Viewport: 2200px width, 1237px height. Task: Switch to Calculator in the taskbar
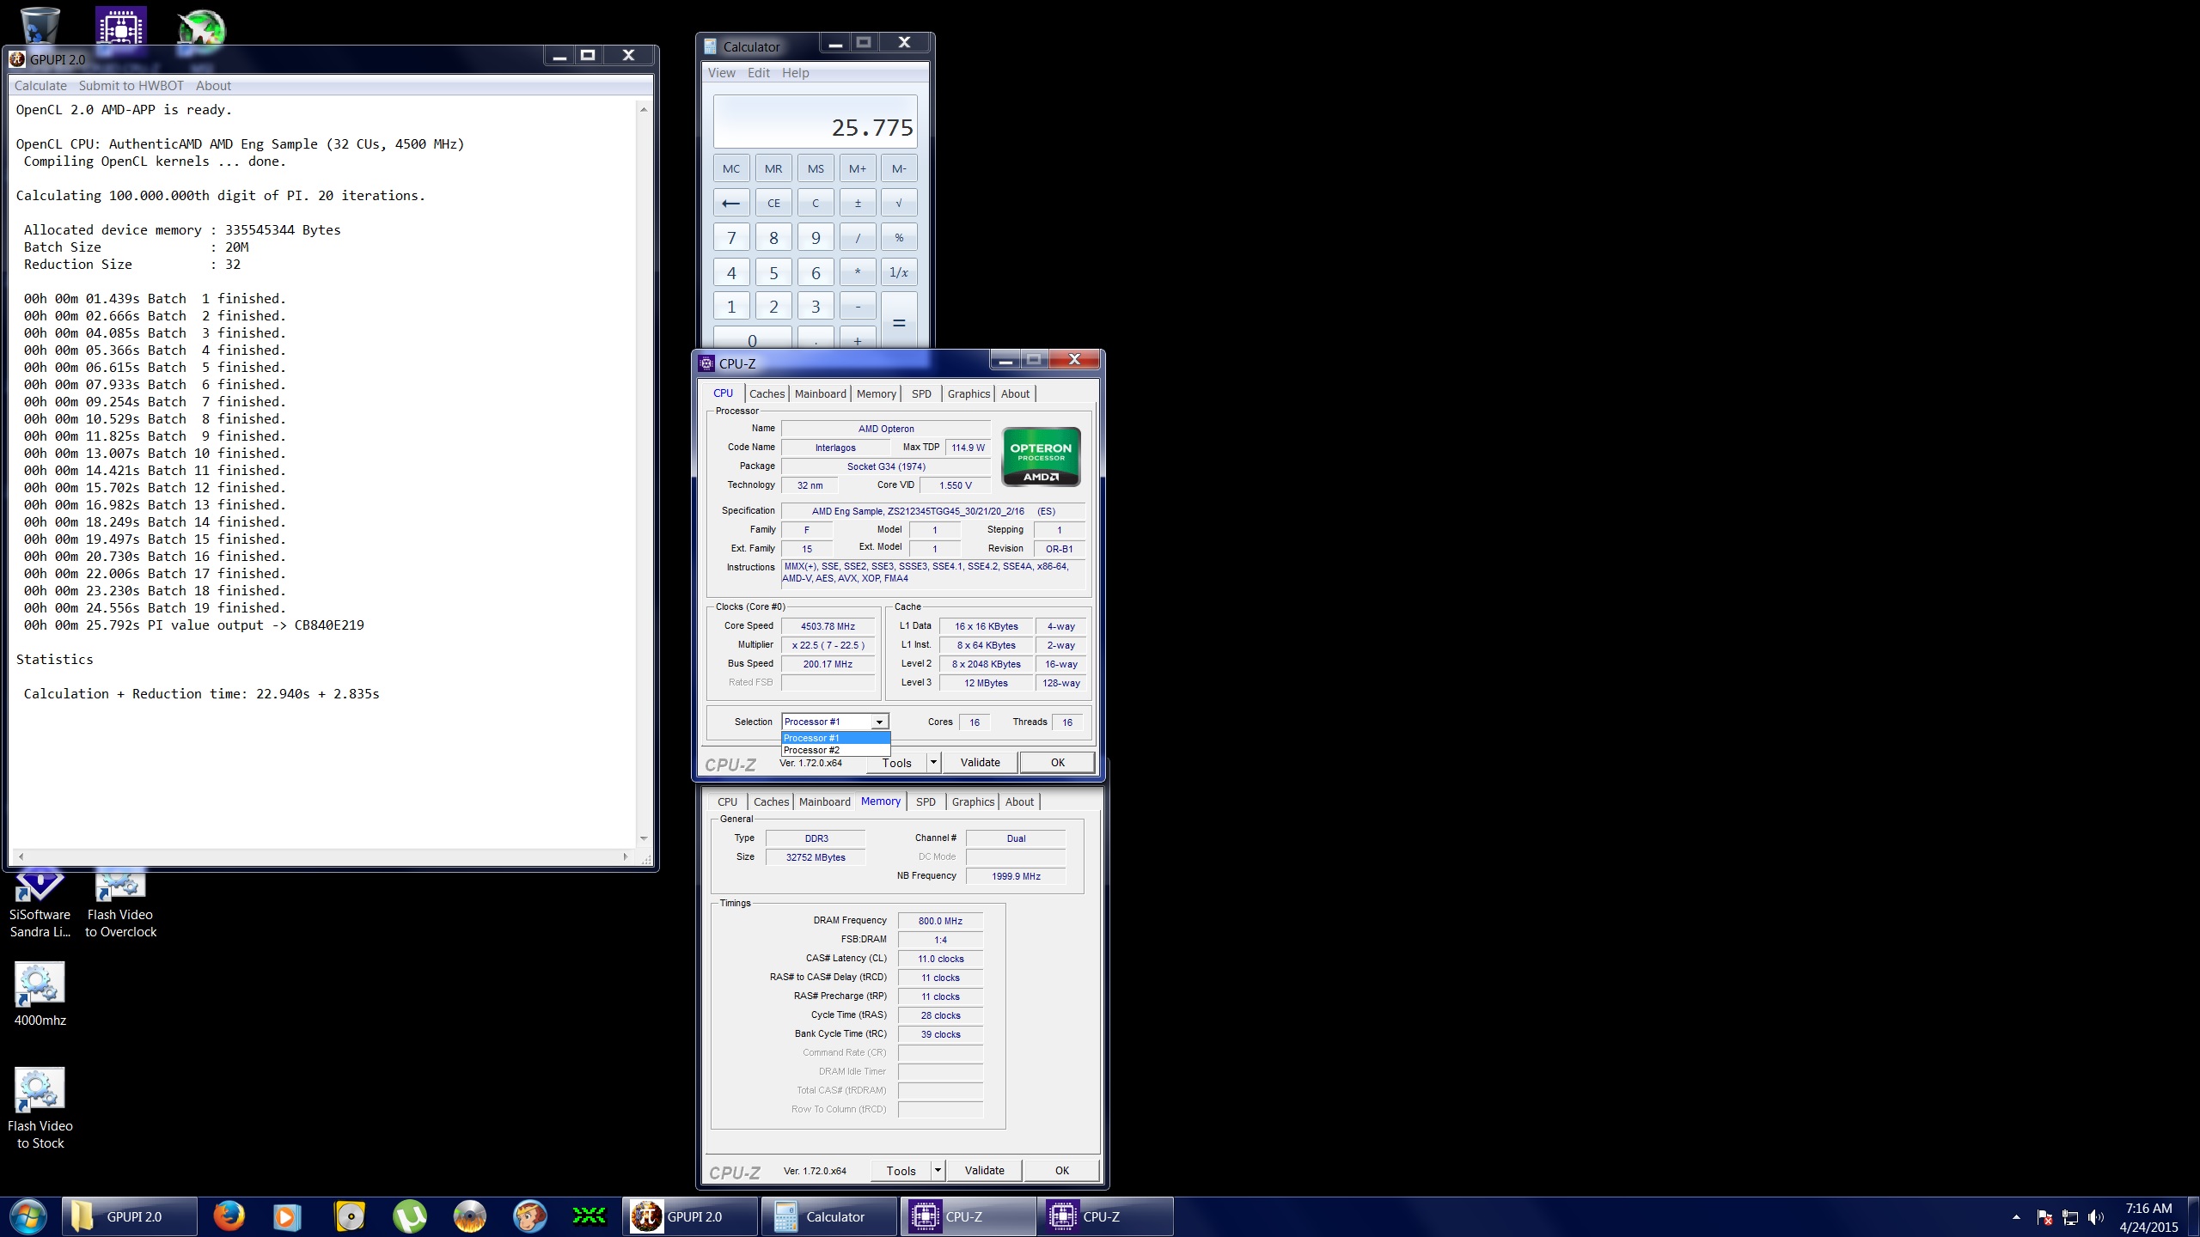click(x=829, y=1216)
